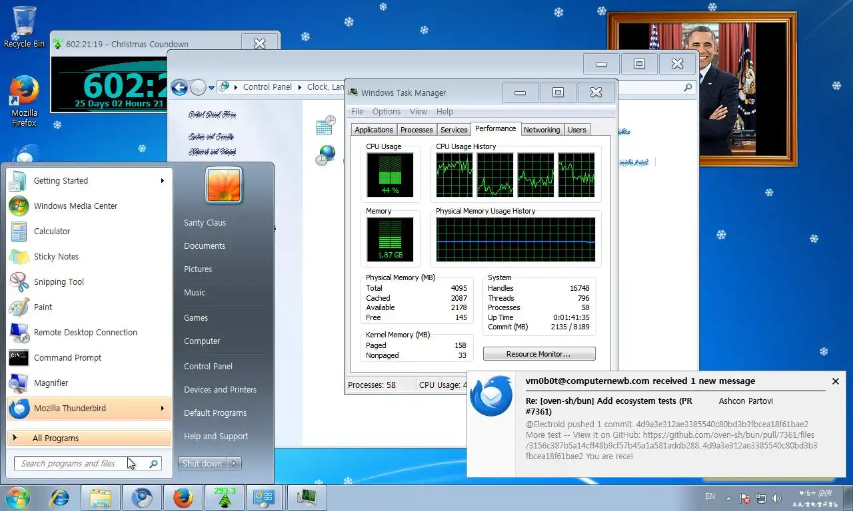The image size is (853, 511).
Task: Click the Obama framed photo gadget
Action: [x=702, y=89]
